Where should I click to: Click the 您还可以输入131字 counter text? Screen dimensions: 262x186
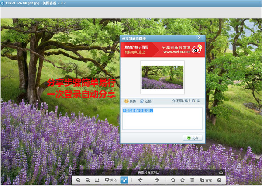pyautogui.click(x=186, y=101)
